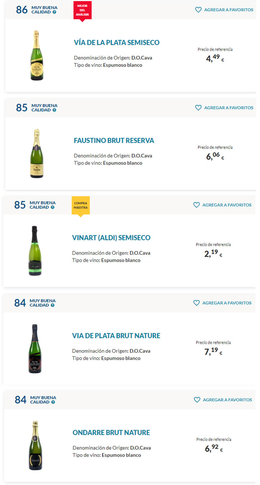
Task: Click the heart icon for Vía de la Plata Semiseco
Action: pyautogui.click(x=198, y=10)
